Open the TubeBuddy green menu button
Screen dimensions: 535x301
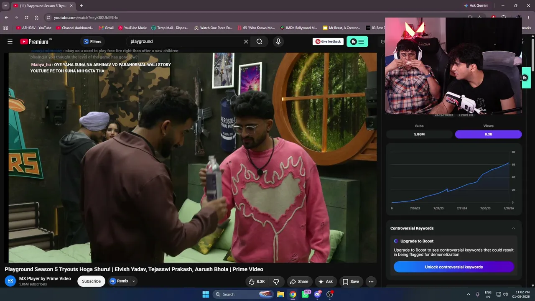[x=357, y=41]
